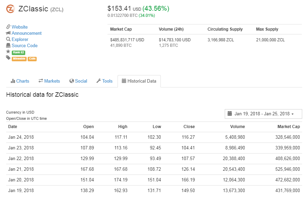Click the Max Supply header
Screen dimensions: 306x200
coord(267,29)
